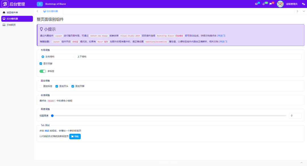Click the 后台管理 title text
Viewport: 307px width, 166px height.
(x=17, y=4)
